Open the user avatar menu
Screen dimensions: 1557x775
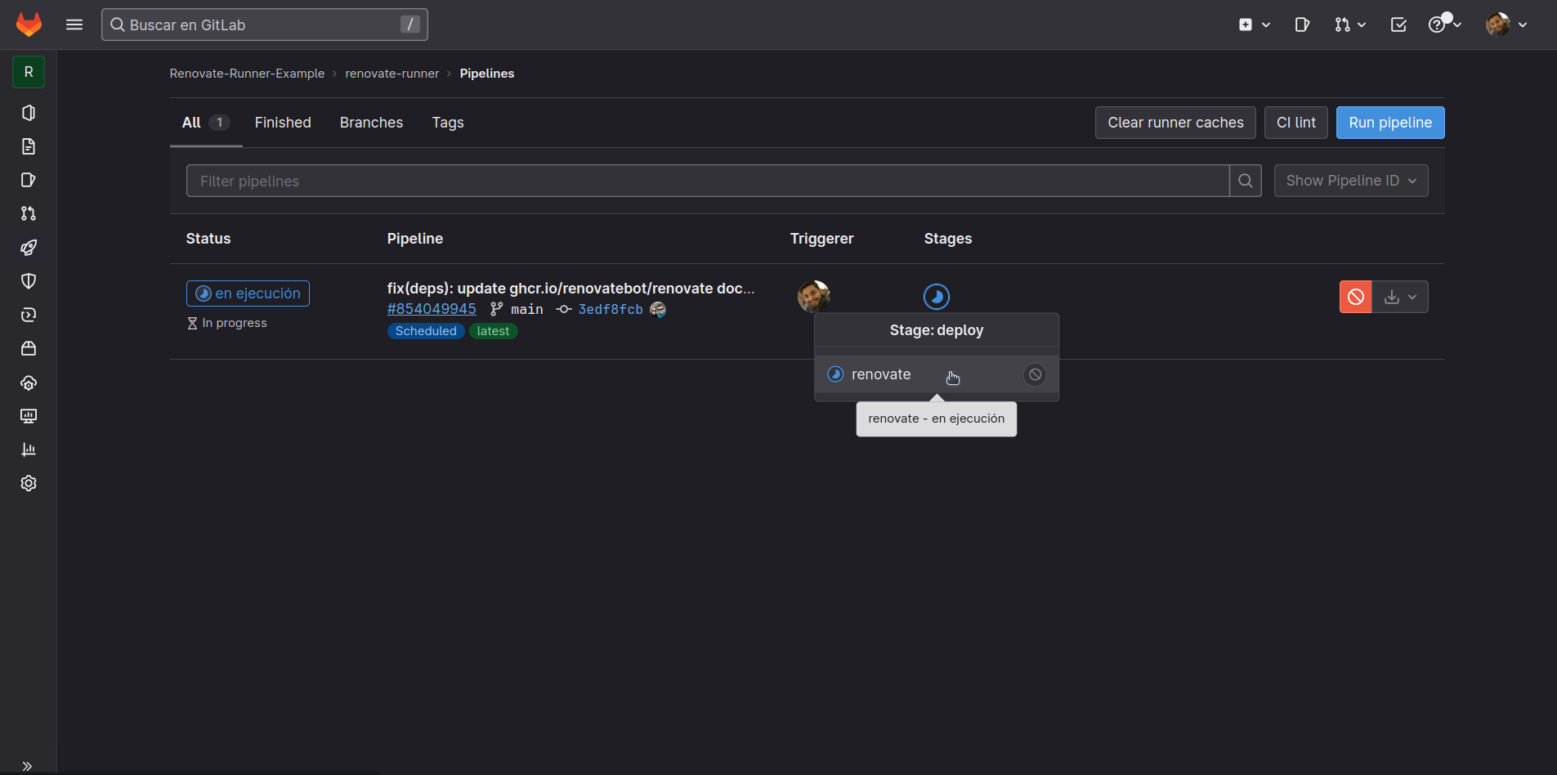[x=1506, y=25]
